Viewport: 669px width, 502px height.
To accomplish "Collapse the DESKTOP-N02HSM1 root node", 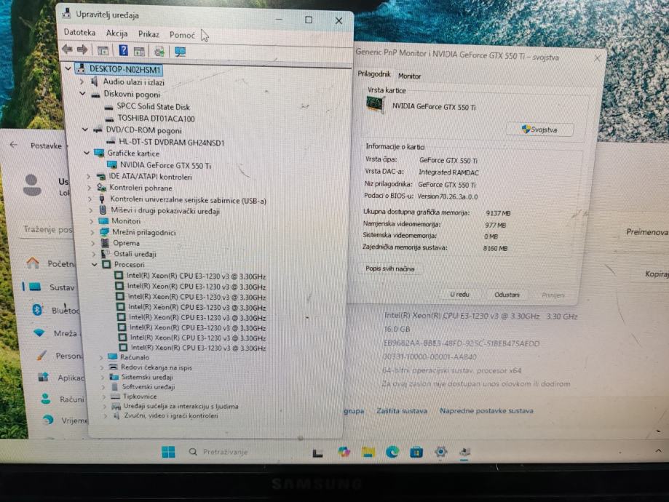I will tap(68, 68).
